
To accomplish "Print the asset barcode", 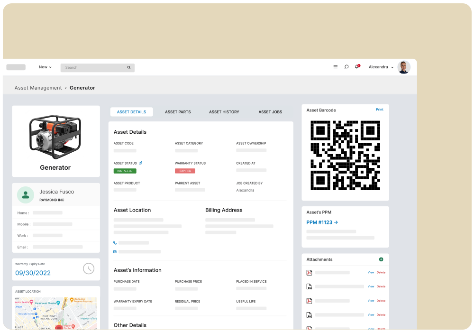I will [380, 110].
